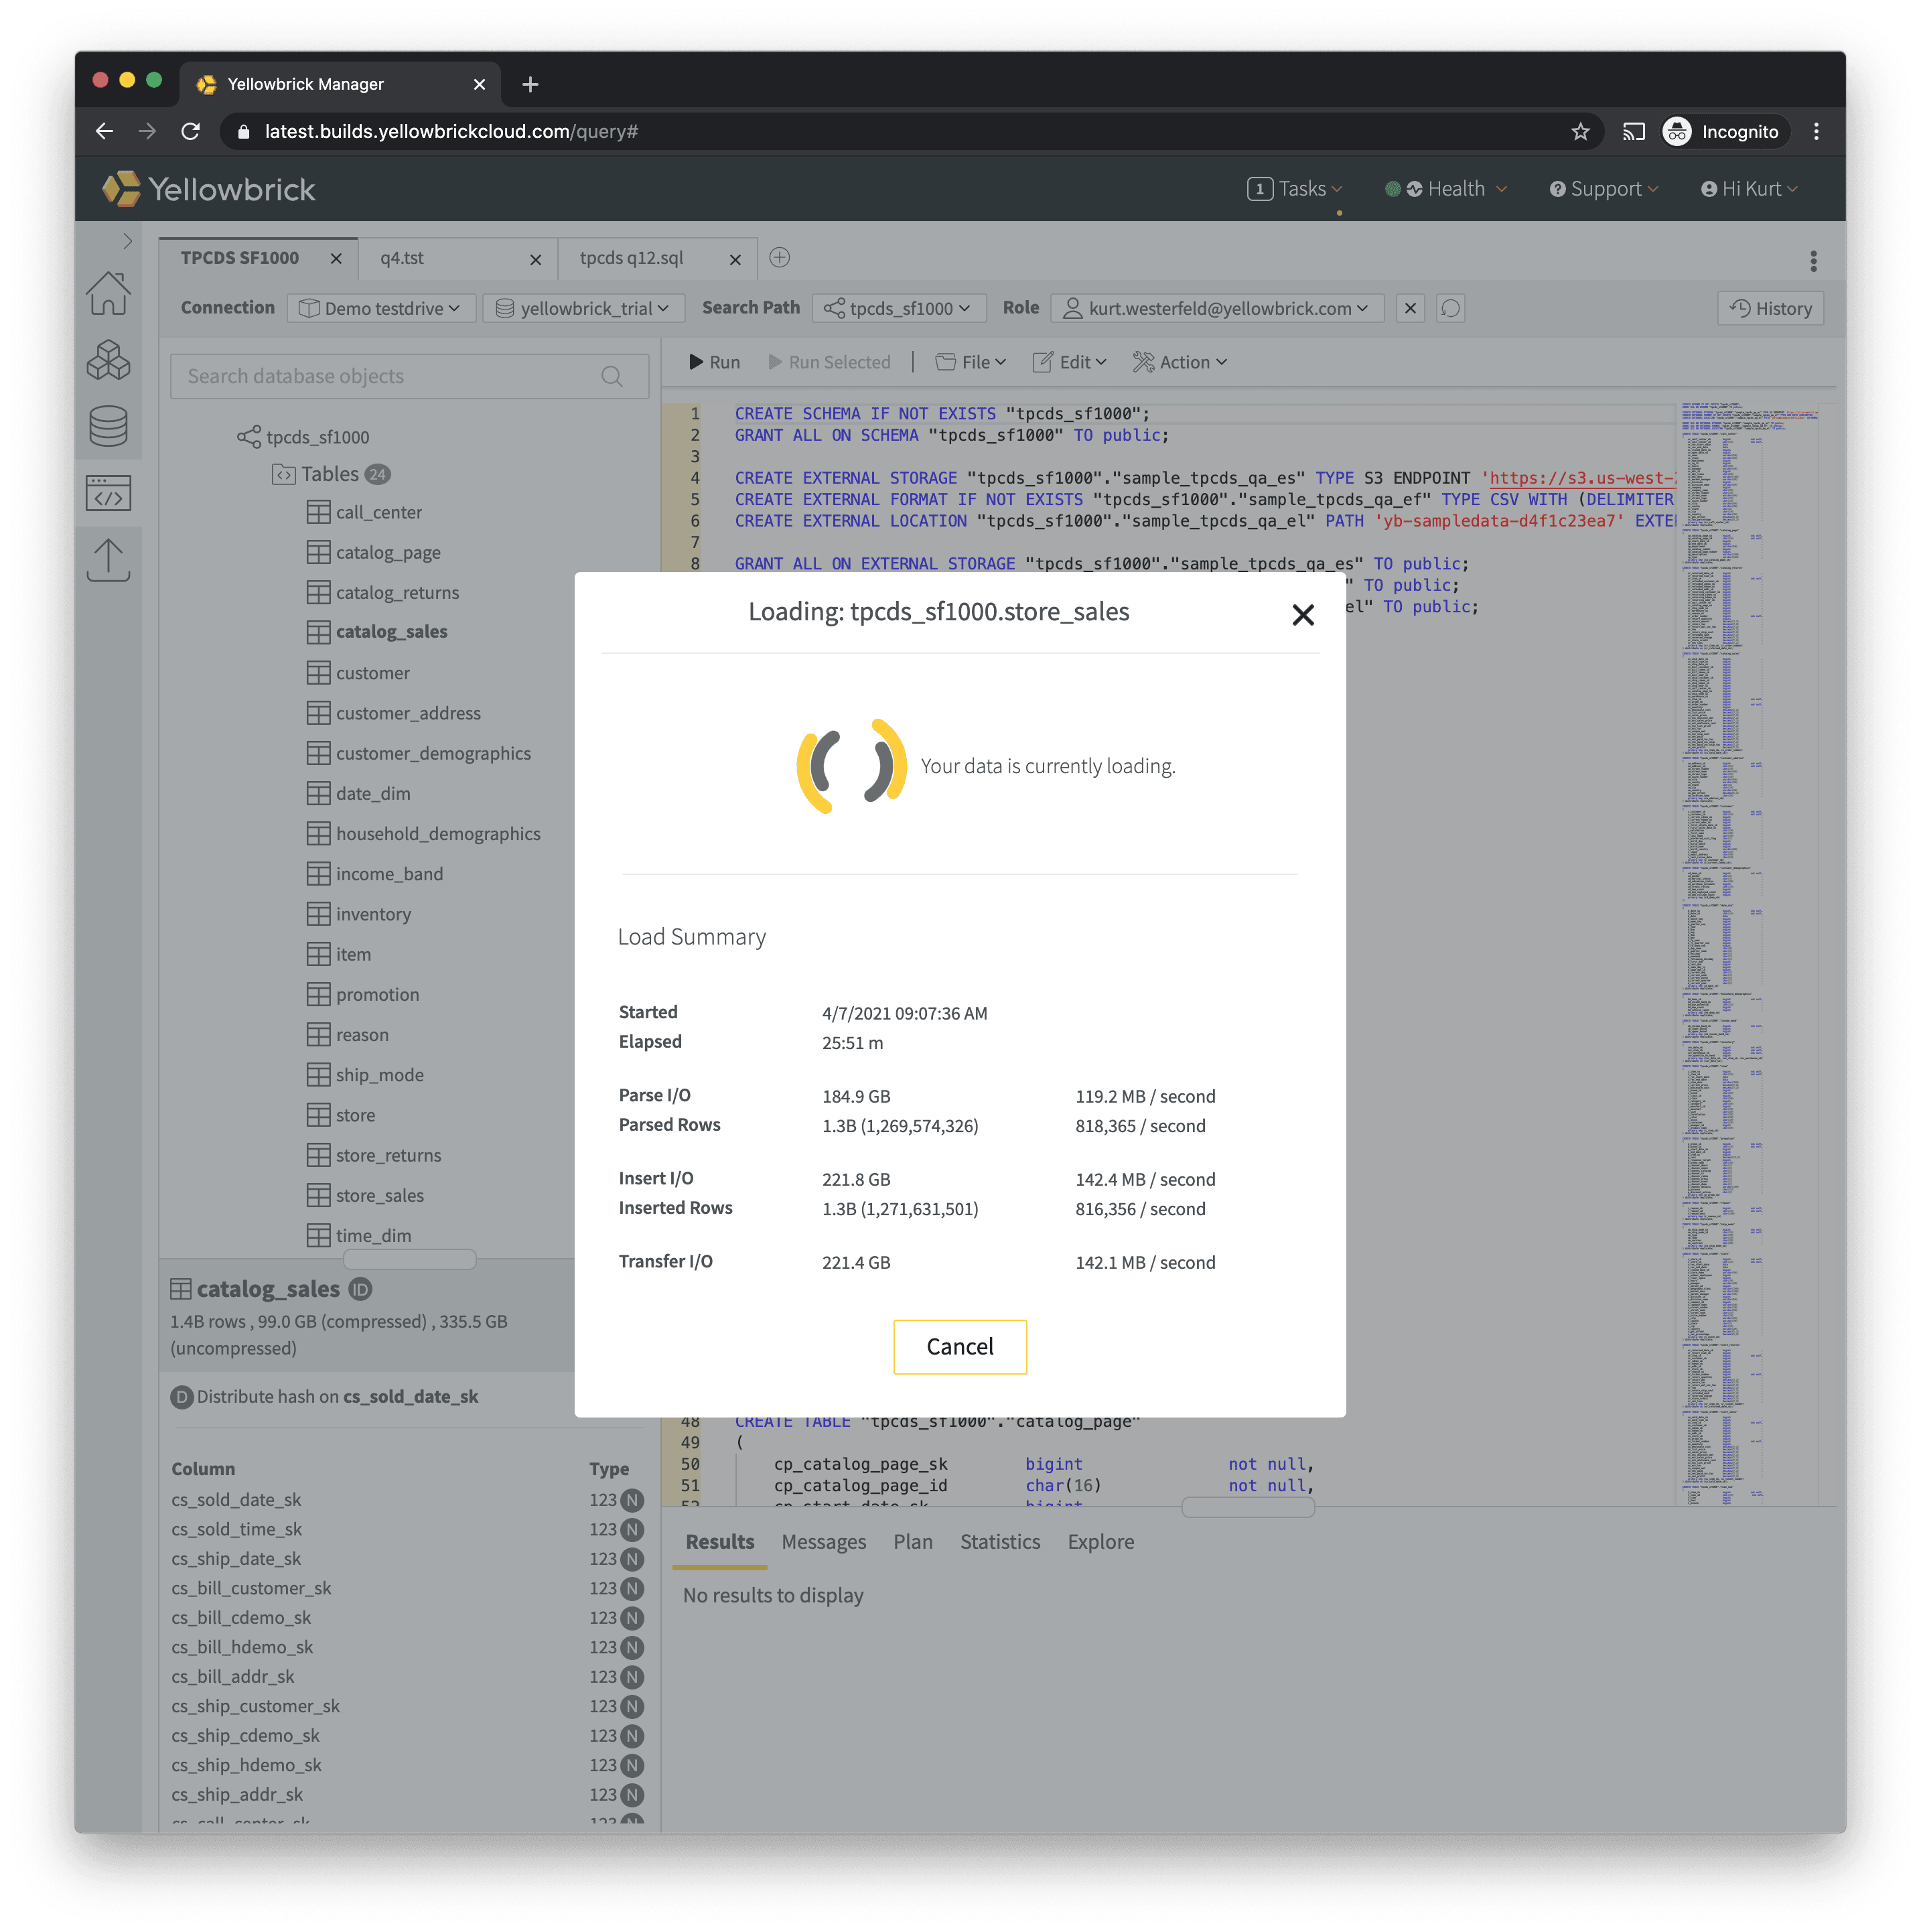Open the vertical three-dot options menu
The image size is (1921, 1932).
tap(1812, 262)
